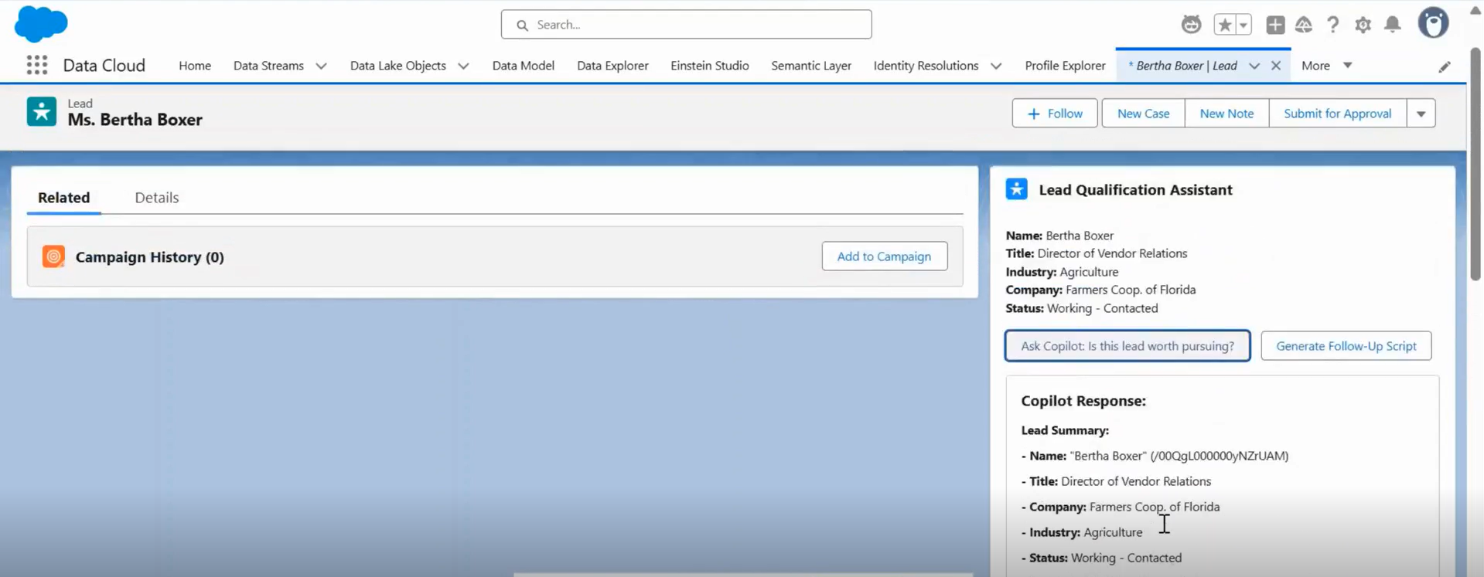Open the Help question mark icon
Image resolution: width=1484 pixels, height=577 pixels.
[x=1332, y=25]
